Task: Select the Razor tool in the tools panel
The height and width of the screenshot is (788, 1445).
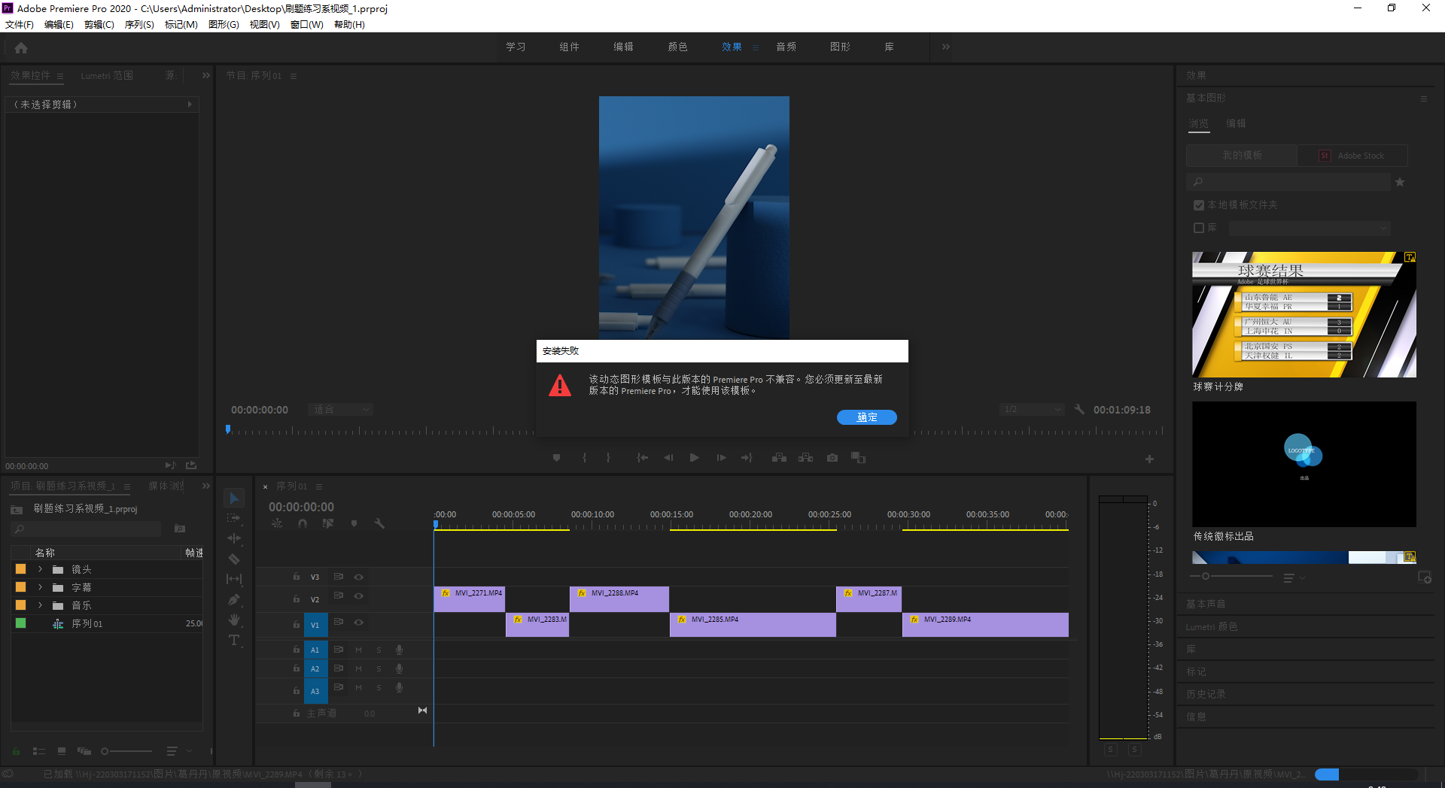Action: (x=234, y=559)
